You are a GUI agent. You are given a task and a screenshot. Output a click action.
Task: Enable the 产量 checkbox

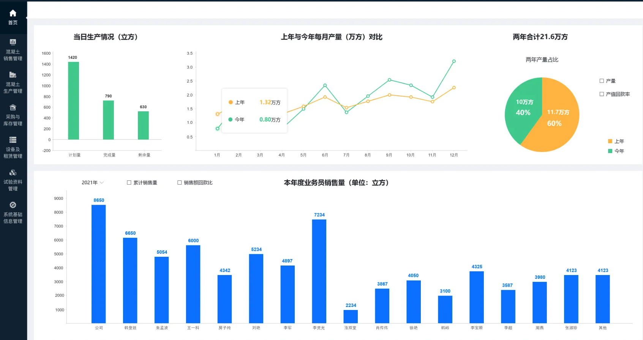coord(602,81)
